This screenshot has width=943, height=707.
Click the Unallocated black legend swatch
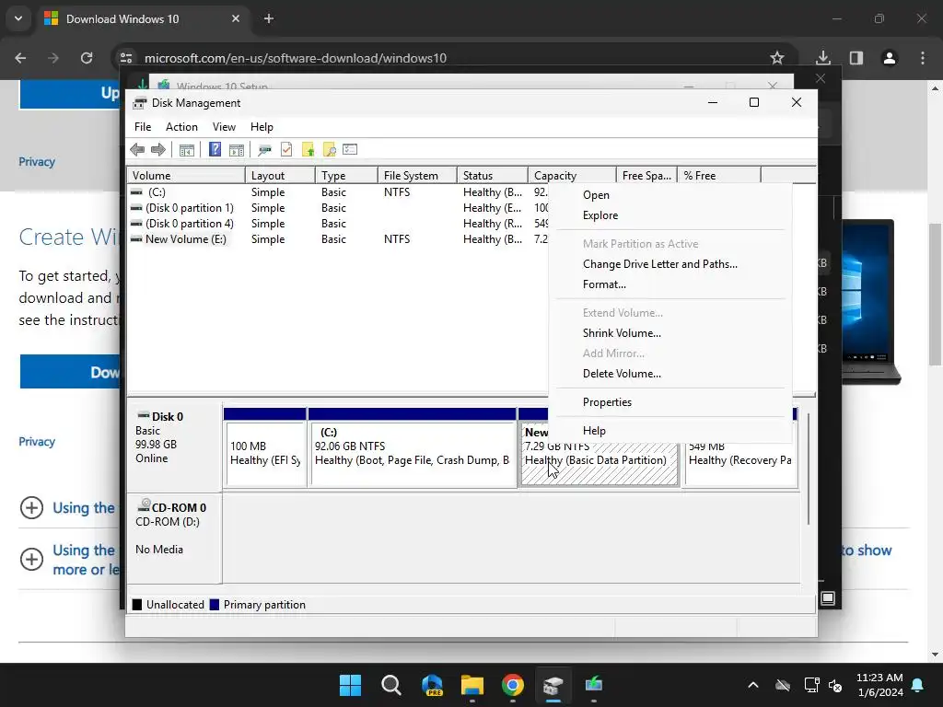coord(137,605)
